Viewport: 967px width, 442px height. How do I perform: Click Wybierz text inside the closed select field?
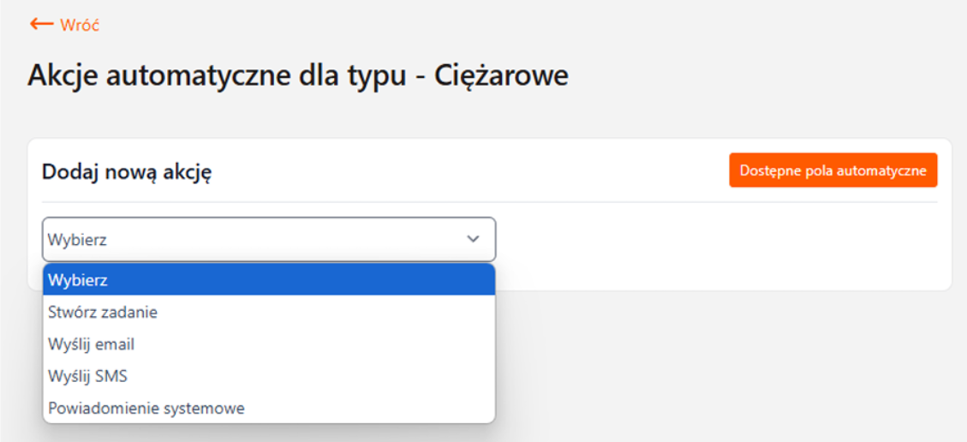tap(78, 240)
